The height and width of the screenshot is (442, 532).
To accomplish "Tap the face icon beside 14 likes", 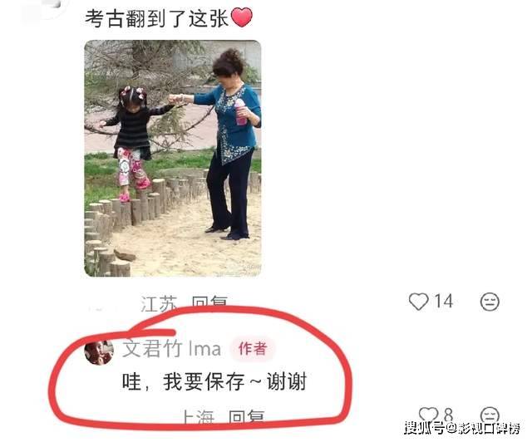I will tap(490, 302).
